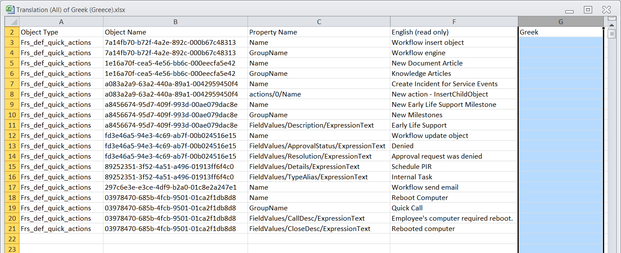Minimize the workbook window

point(570,10)
